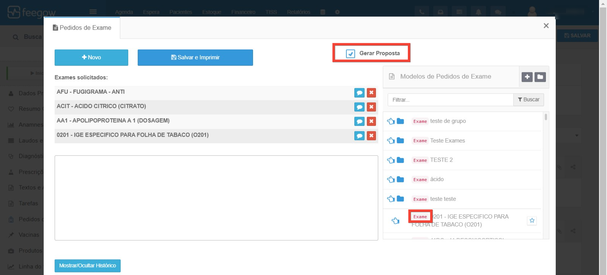Image resolution: width=607 pixels, height=275 pixels.
Task: Open TISS menu in background navbar
Action: point(271,12)
